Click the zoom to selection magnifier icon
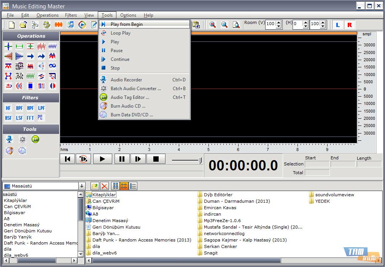 tap(236, 25)
